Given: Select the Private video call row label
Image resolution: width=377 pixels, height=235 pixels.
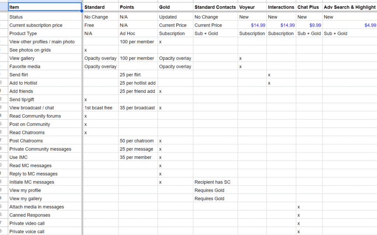Looking at the screenshot, I should click(44, 223).
